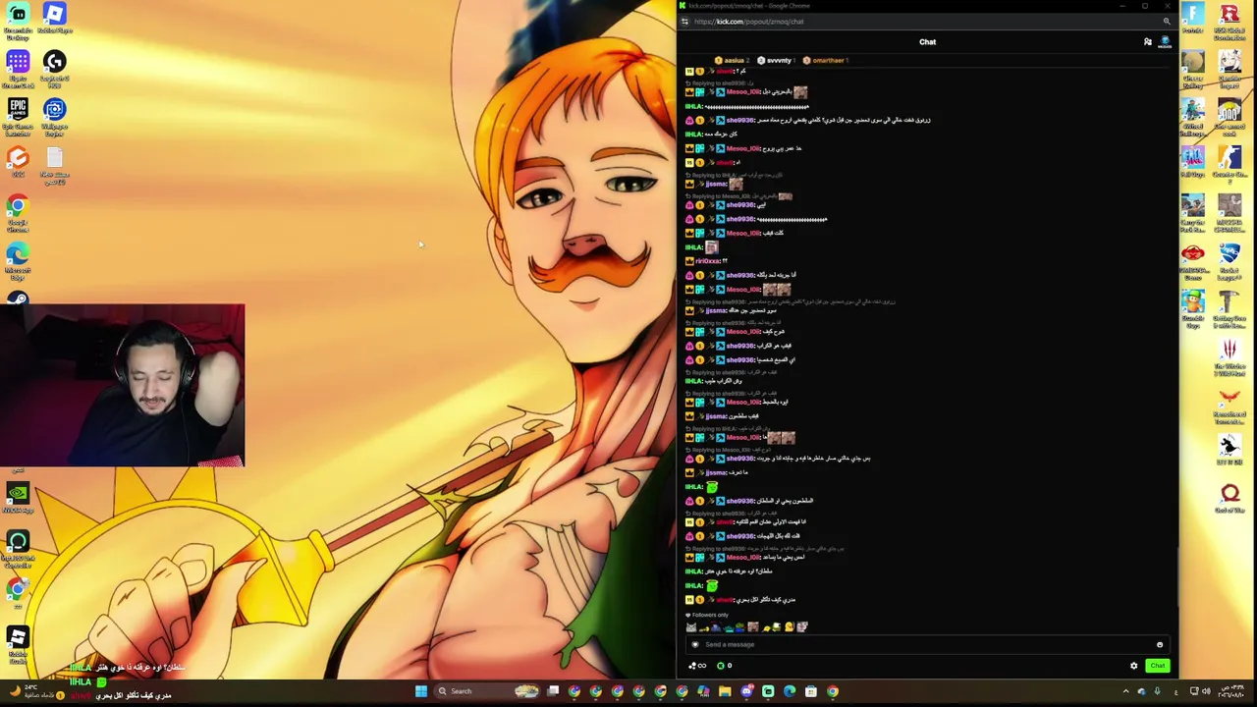Viewport: 1257px width, 707px height.
Task: Open chat settings gear
Action: coord(1134,666)
